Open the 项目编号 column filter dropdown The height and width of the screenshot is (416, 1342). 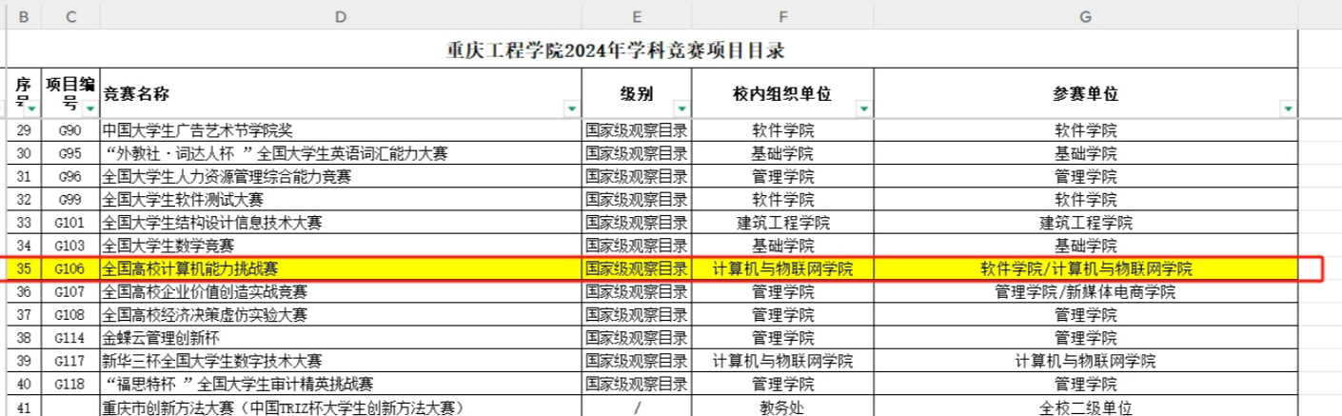pyautogui.click(x=91, y=110)
